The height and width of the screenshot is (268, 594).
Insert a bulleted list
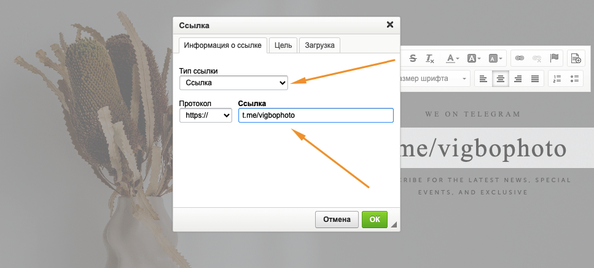(575, 78)
